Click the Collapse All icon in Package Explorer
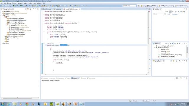 [x=25, y=9]
